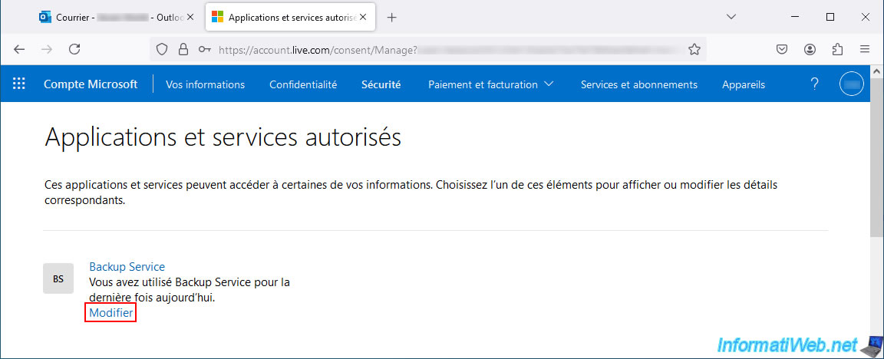Close the Applications et services tab
The image size is (884, 359).
coord(363,18)
